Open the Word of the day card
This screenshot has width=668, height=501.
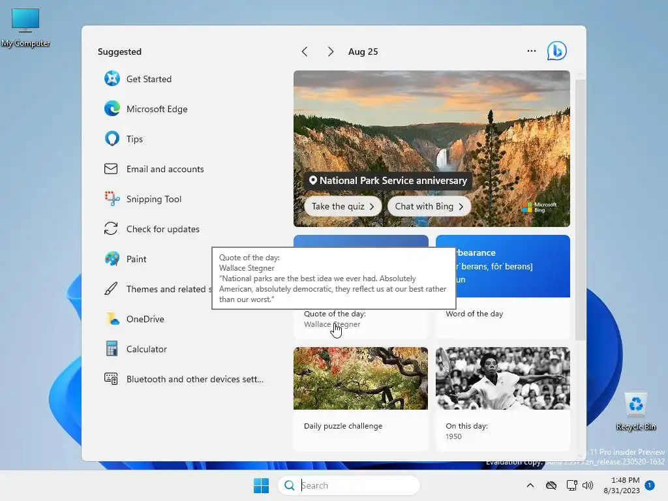[x=503, y=287]
